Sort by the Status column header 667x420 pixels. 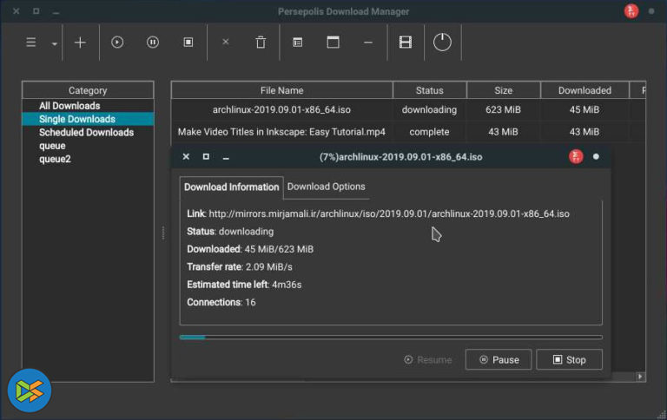pos(429,90)
